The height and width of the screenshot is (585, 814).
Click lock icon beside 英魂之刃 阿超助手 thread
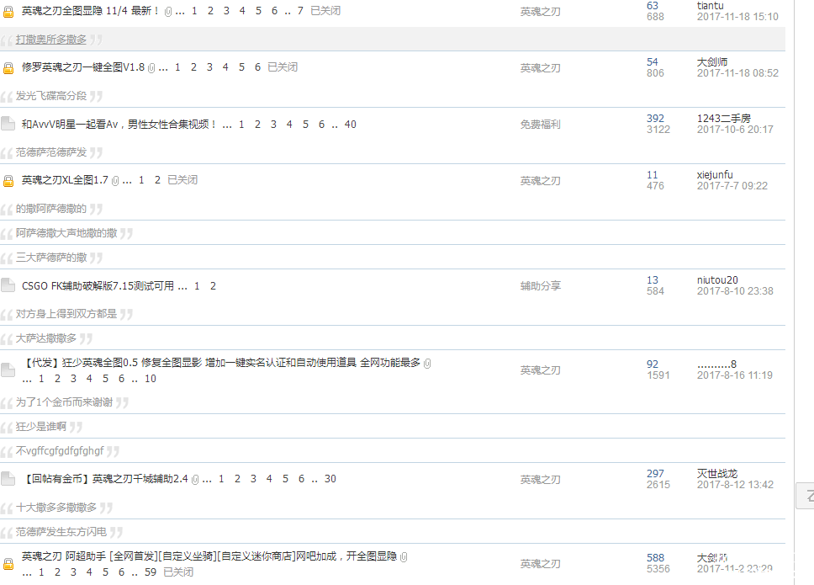coord(8,564)
